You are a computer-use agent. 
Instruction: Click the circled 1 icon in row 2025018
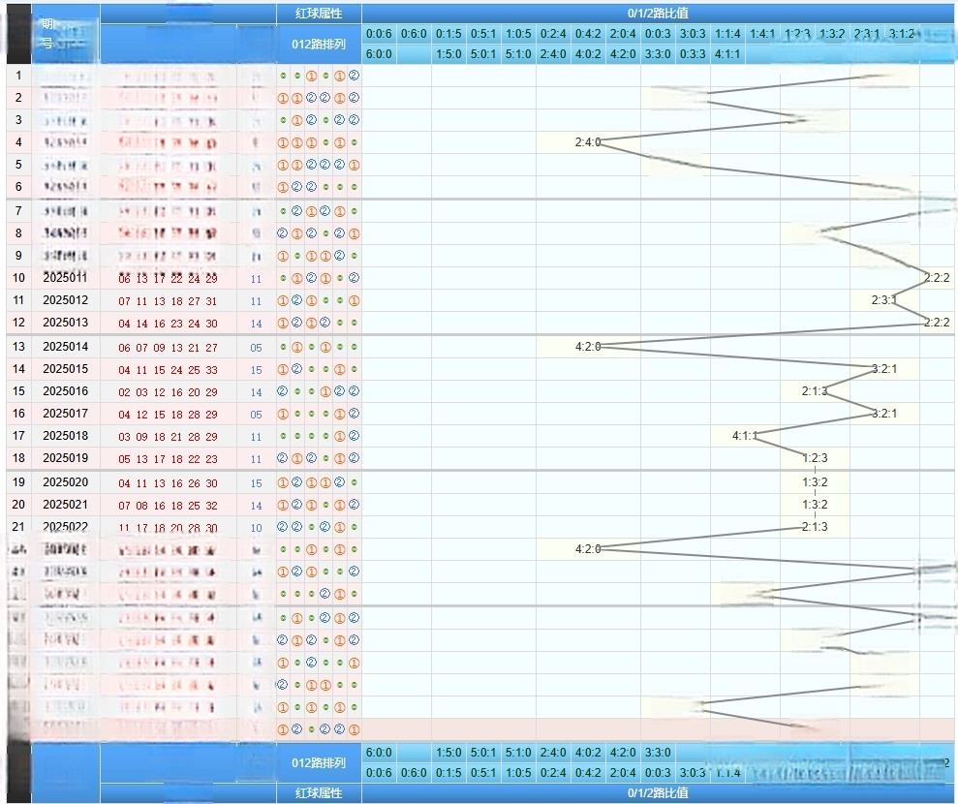(340, 436)
